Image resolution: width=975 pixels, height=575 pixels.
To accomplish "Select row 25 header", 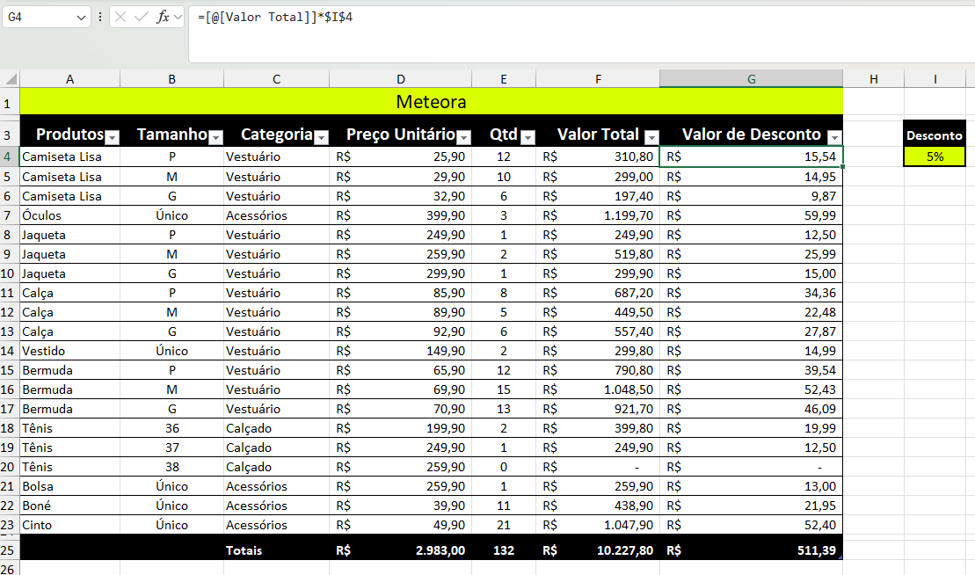I will pos(10,550).
